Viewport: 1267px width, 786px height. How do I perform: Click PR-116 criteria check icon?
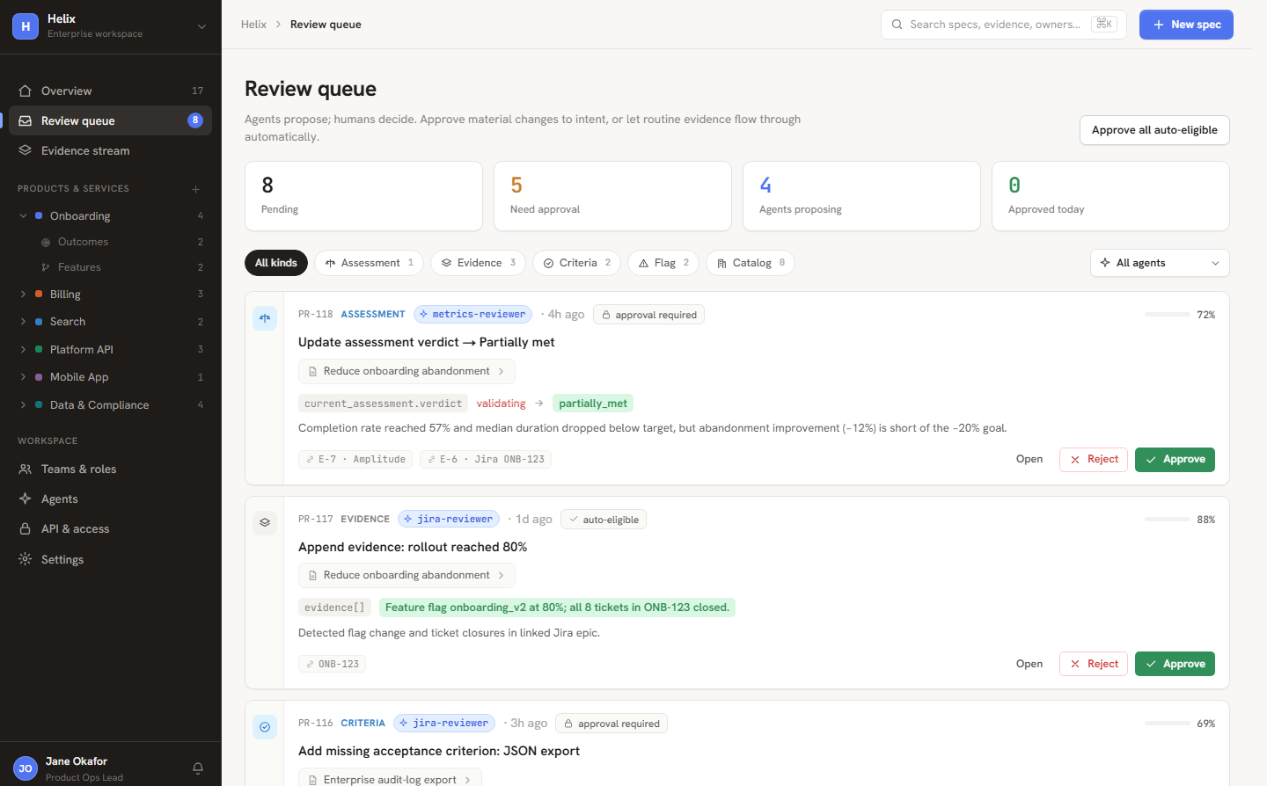(265, 727)
